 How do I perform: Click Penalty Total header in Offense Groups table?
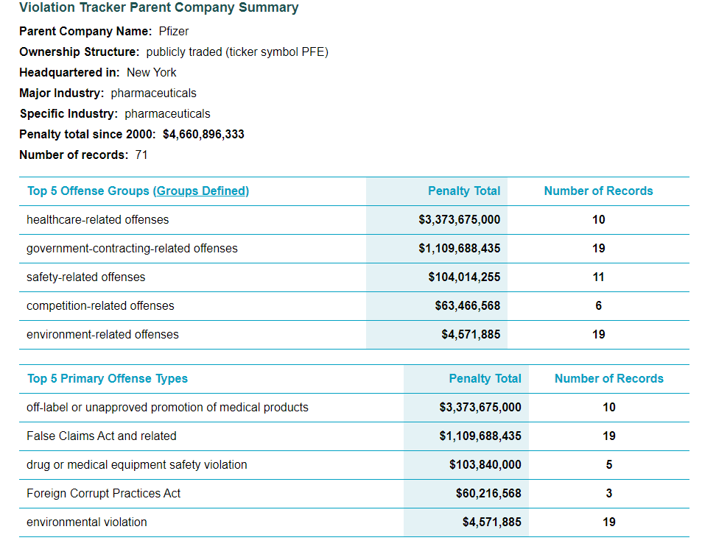tap(463, 191)
